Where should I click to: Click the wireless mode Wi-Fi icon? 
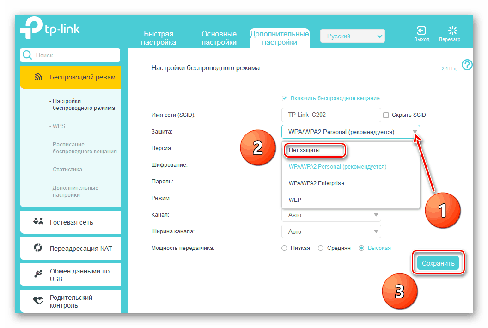[x=39, y=77]
